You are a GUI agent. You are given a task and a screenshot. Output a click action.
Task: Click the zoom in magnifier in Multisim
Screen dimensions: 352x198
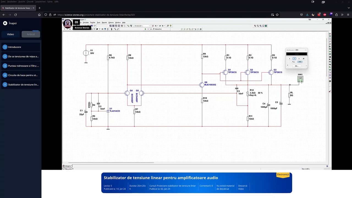point(255,26)
